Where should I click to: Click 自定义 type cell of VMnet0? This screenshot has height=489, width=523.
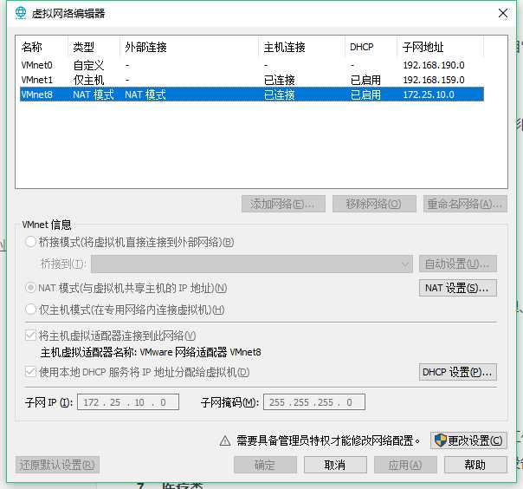point(88,65)
